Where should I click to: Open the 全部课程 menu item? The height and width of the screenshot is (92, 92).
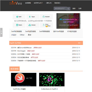(x=28, y=3)
